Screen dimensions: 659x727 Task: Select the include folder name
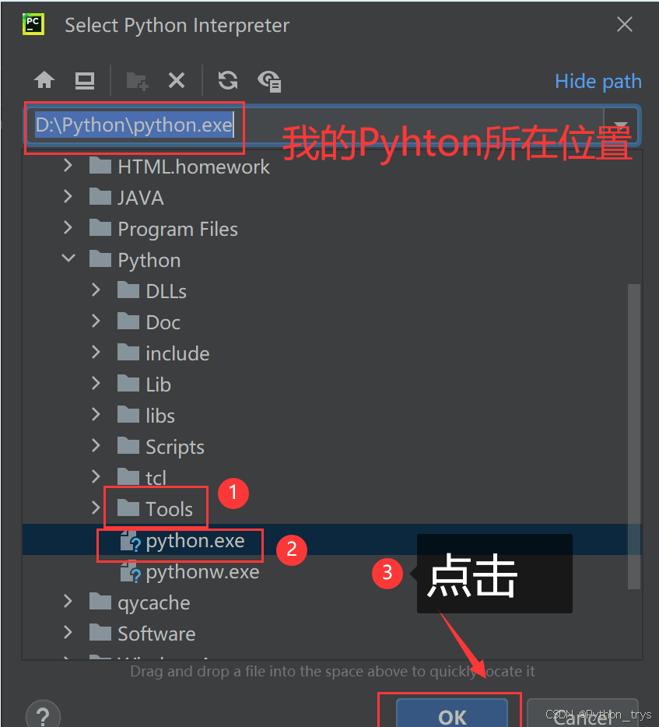tap(177, 353)
